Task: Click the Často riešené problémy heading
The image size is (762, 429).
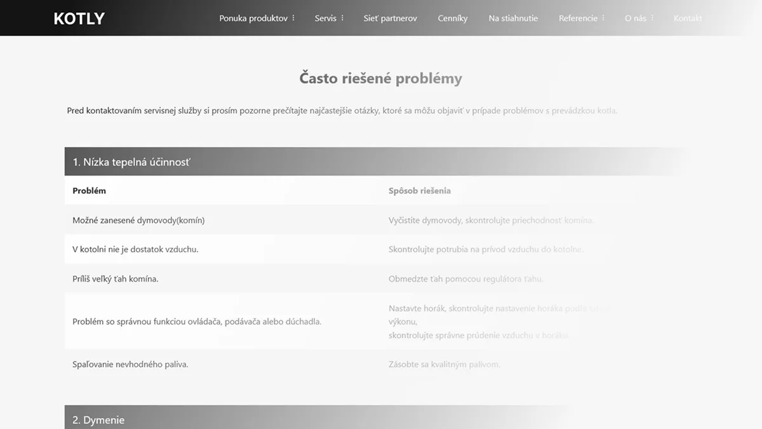Action: coord(380,79)
